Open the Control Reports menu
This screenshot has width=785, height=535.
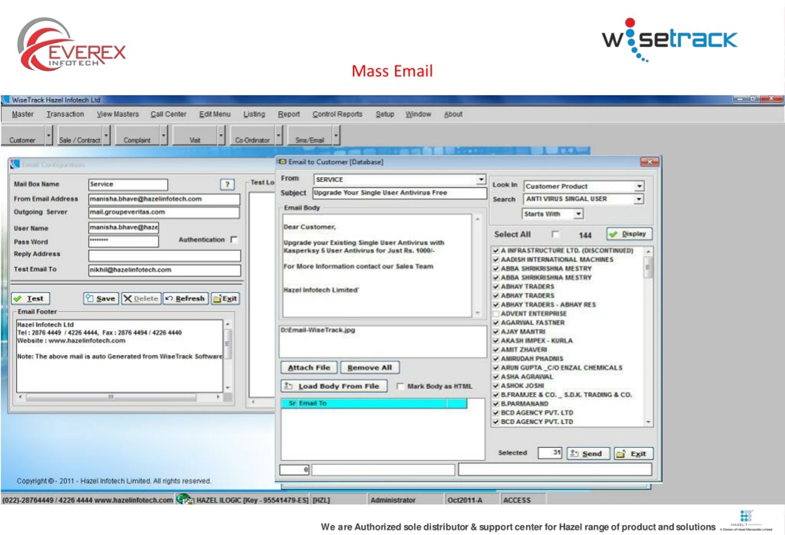pos(337,114)
